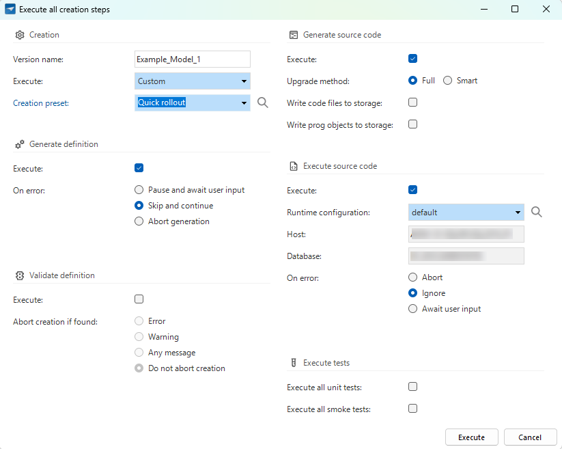Minimize the dialog window

484,9
